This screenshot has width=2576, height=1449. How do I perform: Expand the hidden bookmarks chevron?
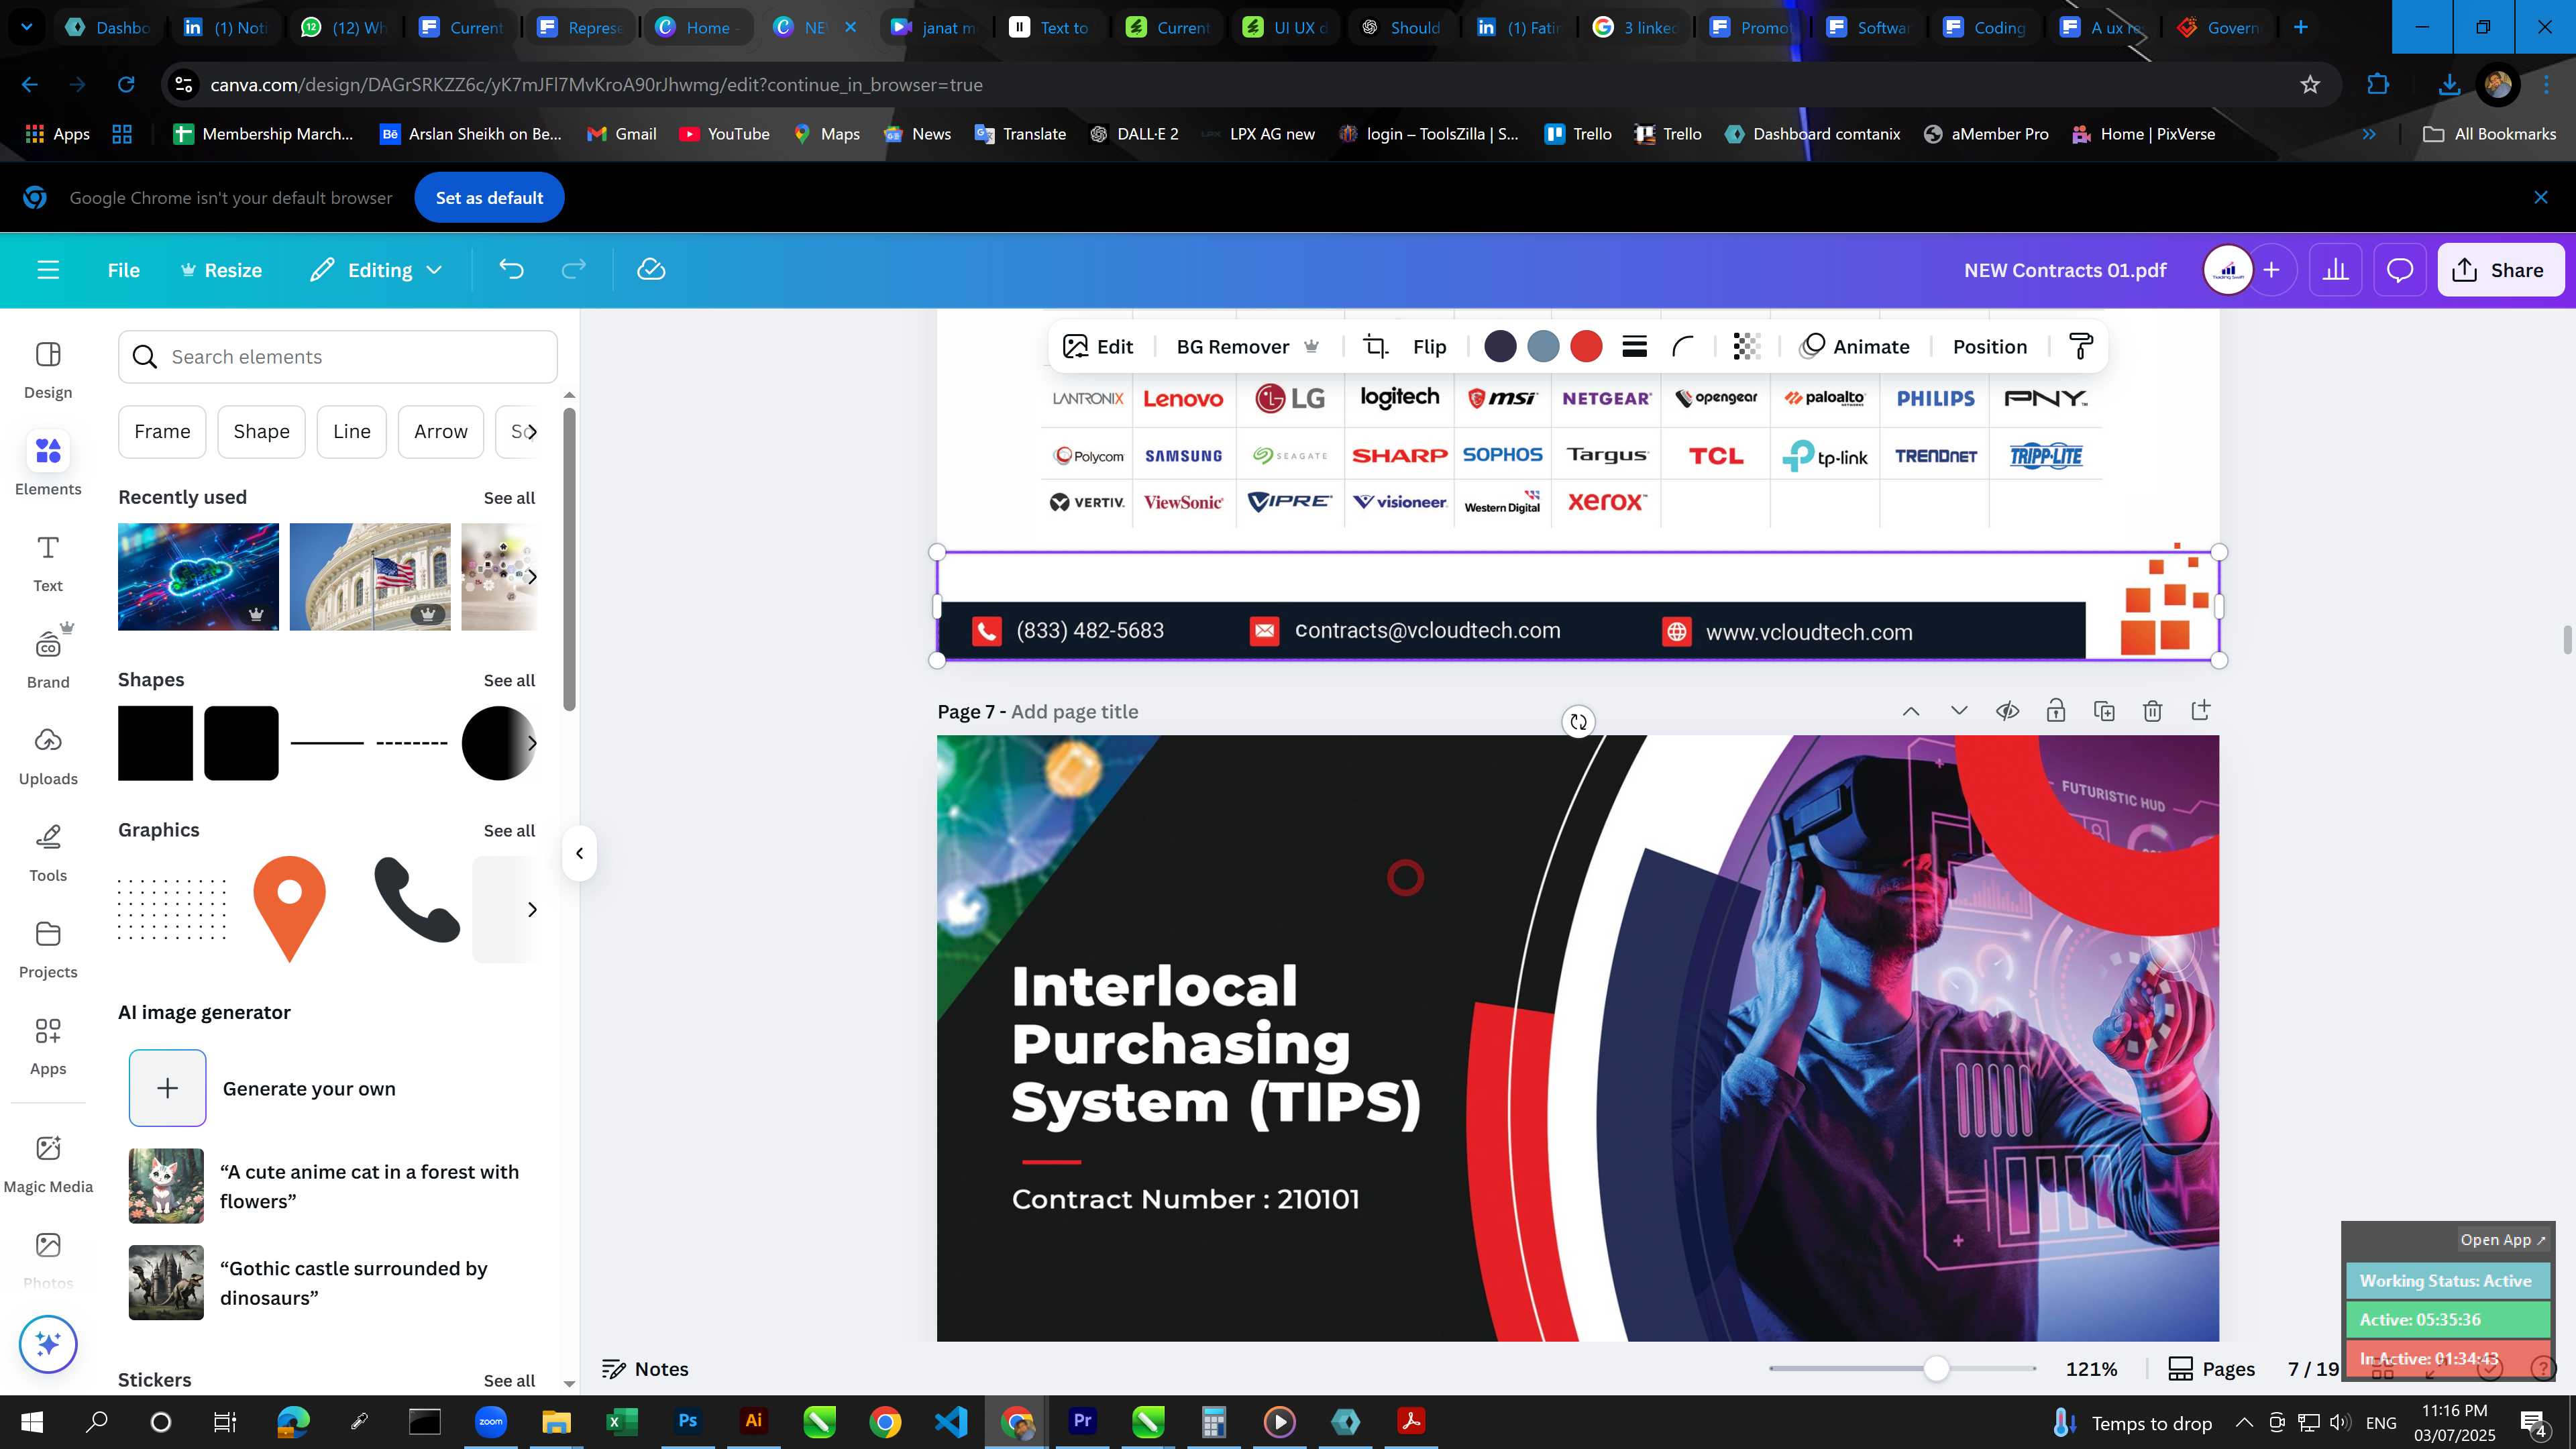(2369, 134)
